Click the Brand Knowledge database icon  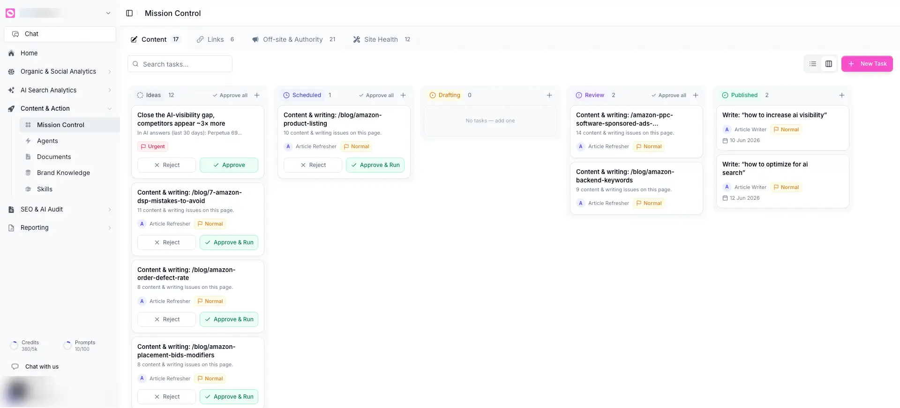pyautogui.click(x=28, y=173)
